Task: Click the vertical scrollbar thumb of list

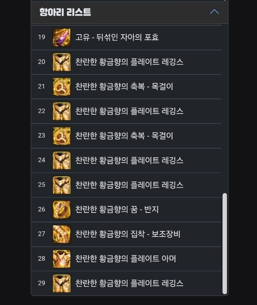Action: [x=225, y=243]
